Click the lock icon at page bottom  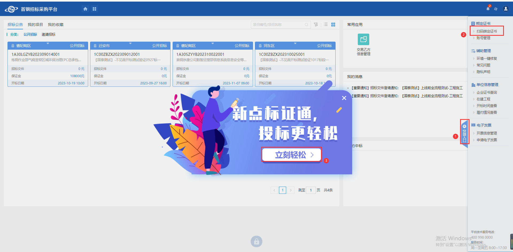click(256, 242)
